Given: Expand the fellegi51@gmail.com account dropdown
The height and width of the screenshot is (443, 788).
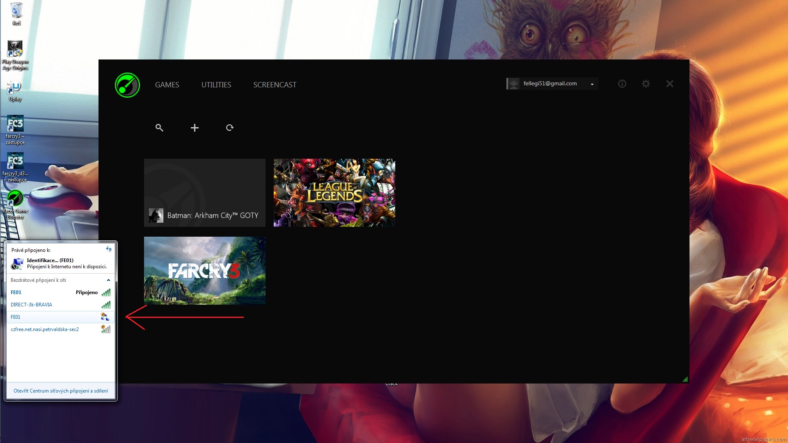Looking at the screenshot, I should click(x=592, y=84).
